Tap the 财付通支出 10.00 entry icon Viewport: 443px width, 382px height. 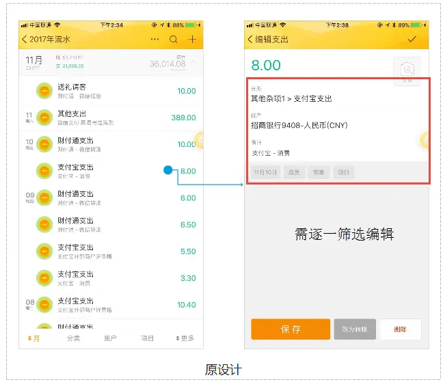tap(44, 144)
